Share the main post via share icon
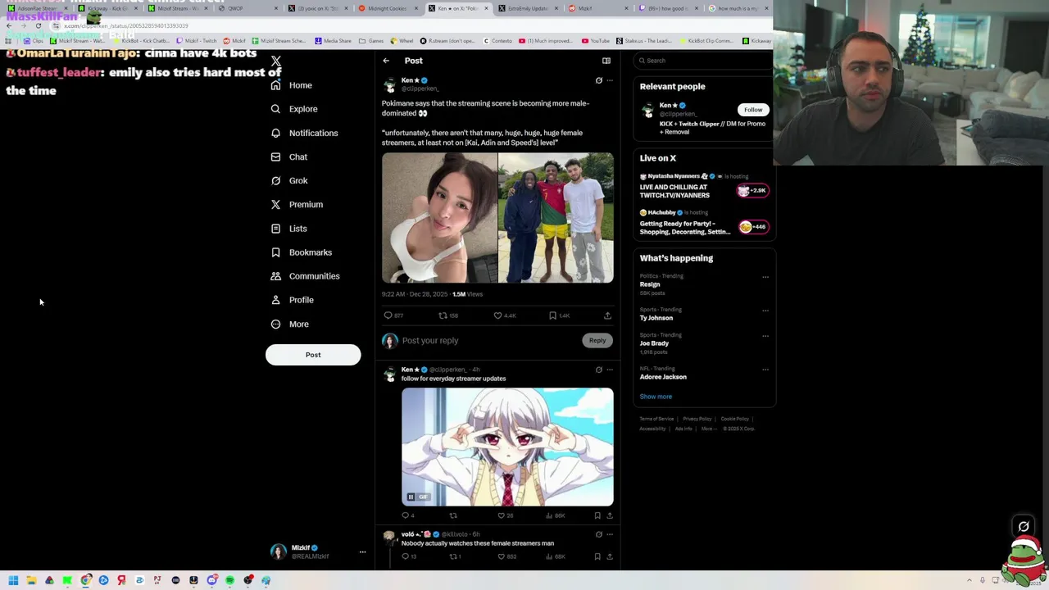Screen dimensions: 1049x590 (x=607, y=315)
